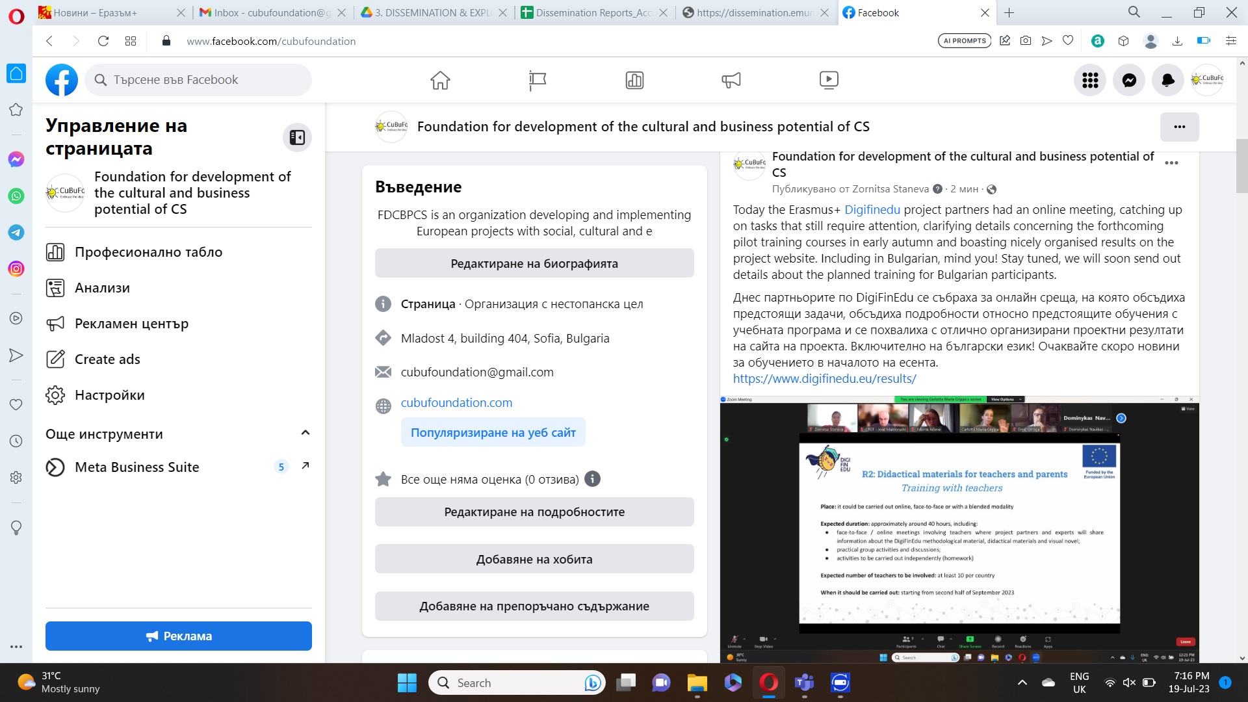
Task: Open digifinedu.eu/results link
Action: [824, 379]
